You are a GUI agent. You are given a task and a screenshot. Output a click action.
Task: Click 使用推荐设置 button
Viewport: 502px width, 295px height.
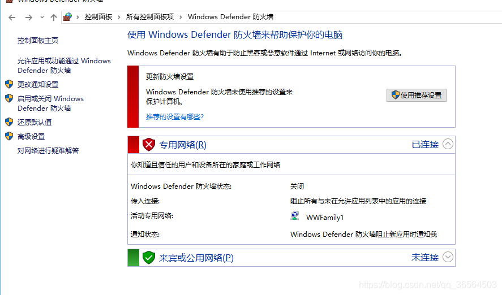tap(416, 96)
